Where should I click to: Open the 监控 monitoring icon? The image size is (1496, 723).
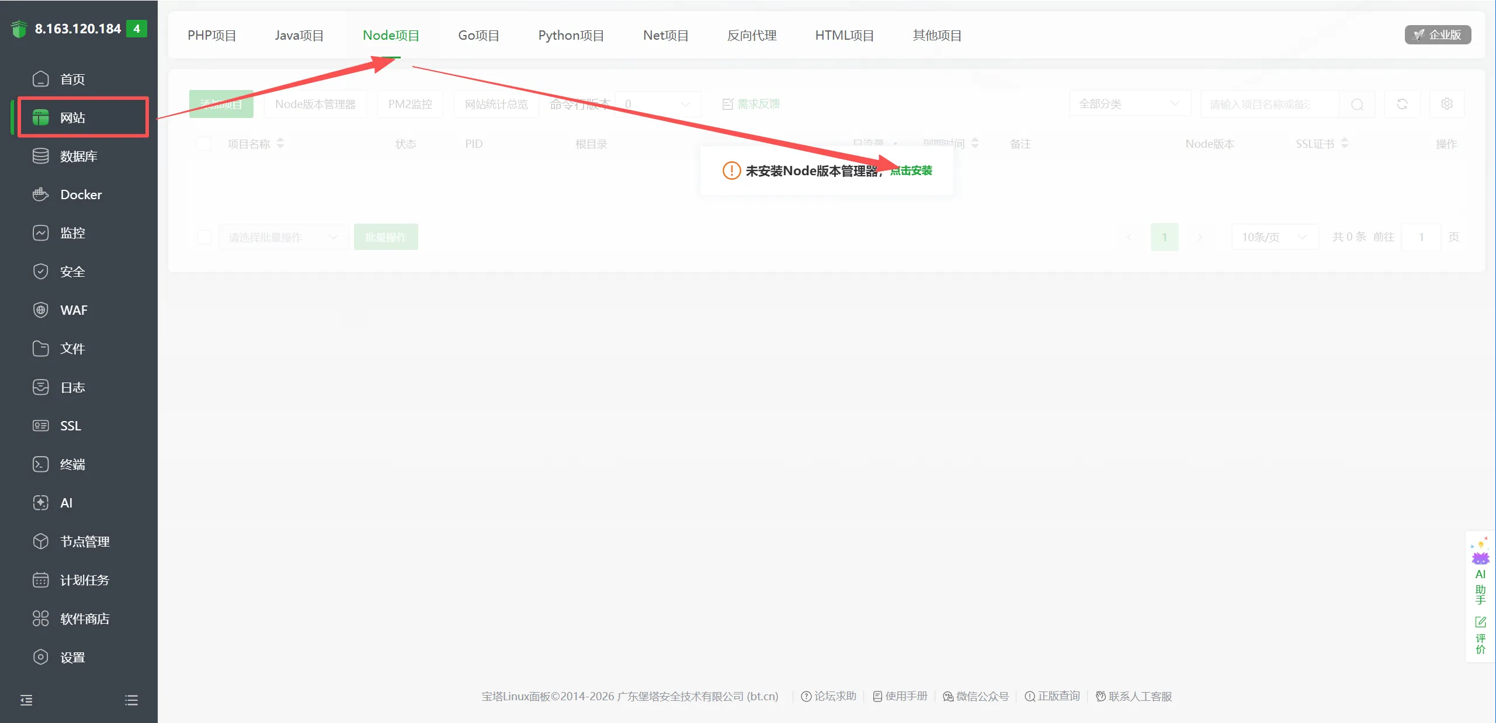click(x=40, y=233)
